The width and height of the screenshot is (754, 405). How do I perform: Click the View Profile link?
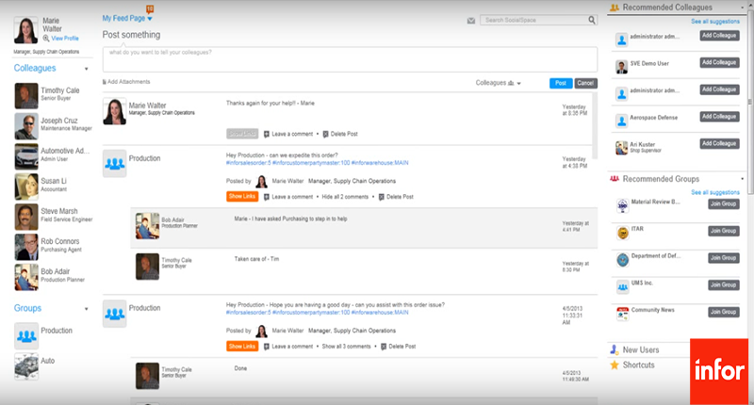[x=63, y=38]
